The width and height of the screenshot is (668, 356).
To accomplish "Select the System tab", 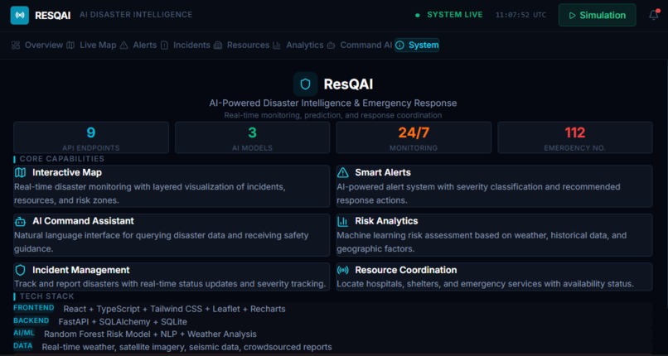I will pyautogui.click(x=417, y=45).
